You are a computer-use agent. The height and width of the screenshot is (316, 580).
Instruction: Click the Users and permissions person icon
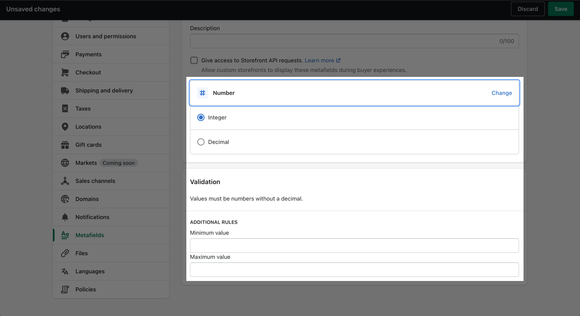(x=65, y=36)
